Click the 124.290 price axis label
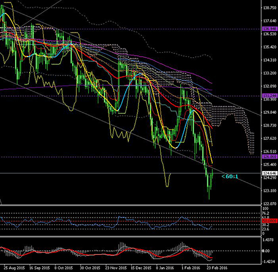 (x=270, y=178)
